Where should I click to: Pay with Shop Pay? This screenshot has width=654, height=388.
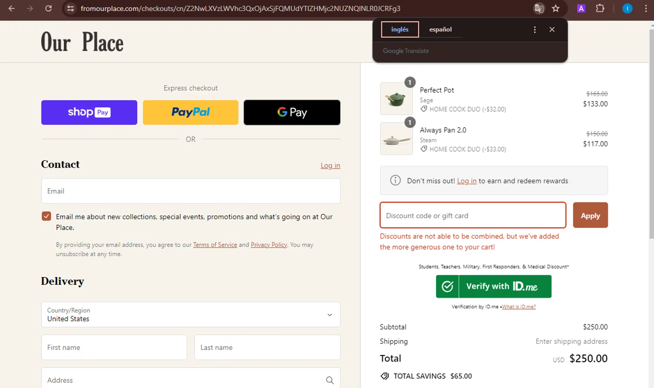point(89,112)
